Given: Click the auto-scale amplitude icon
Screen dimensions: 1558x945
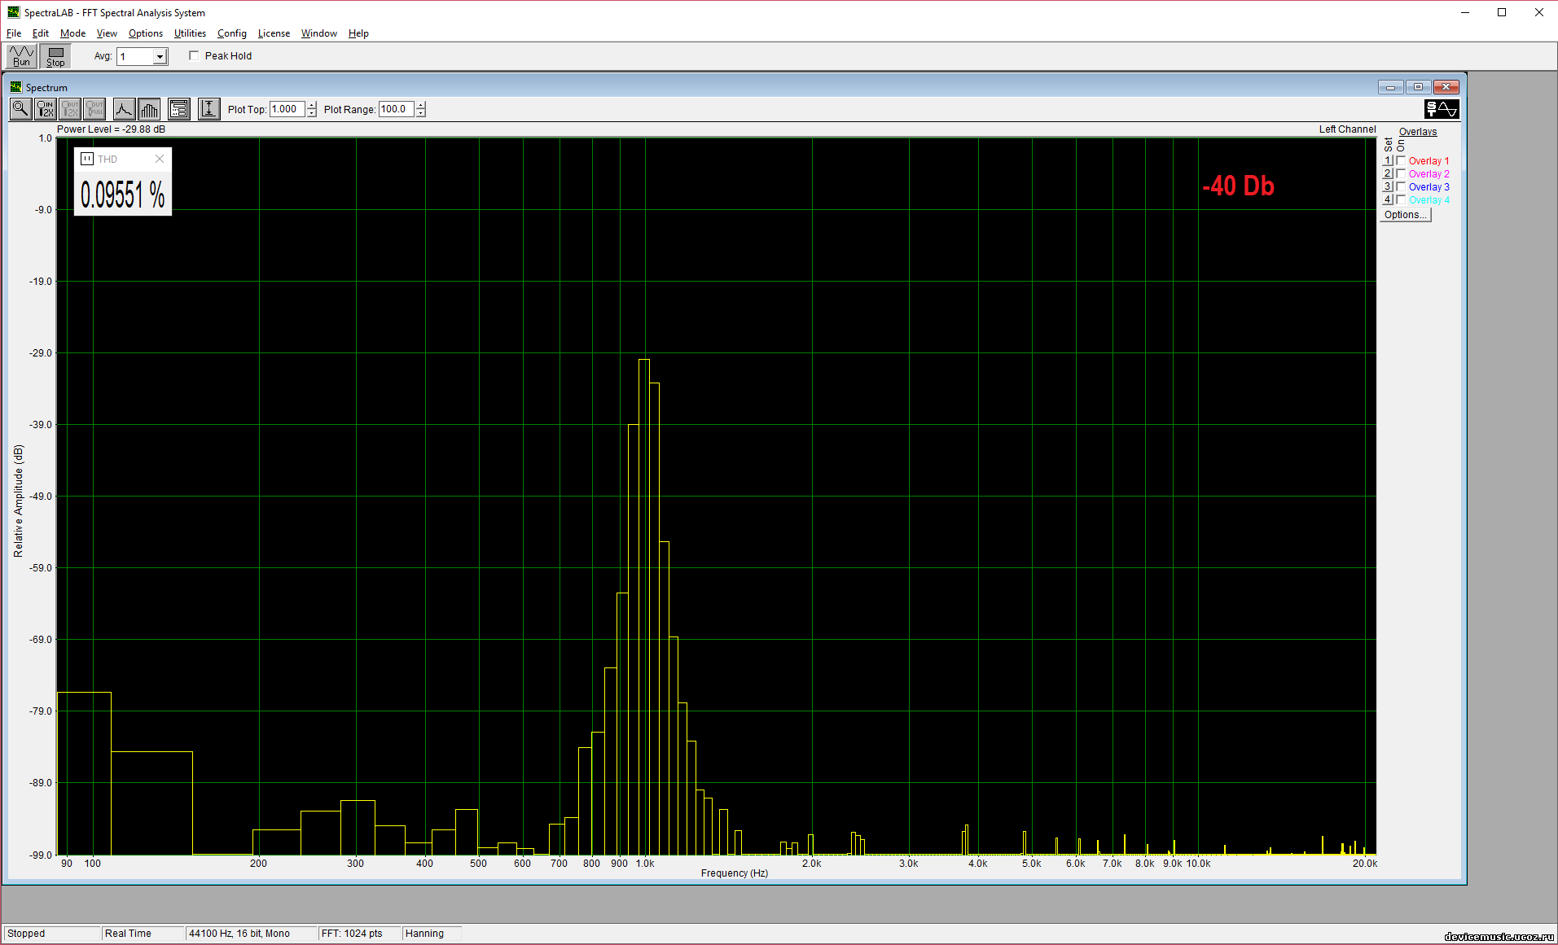Looking at the screenshot, I should pos(209,109).
